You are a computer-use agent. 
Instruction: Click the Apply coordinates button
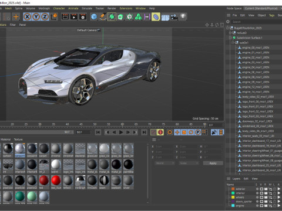(x=213, y=163)
